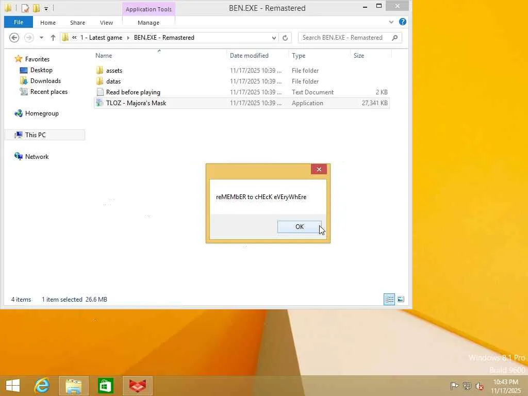Select the Manage ribbon tab
528x396 pixels.
(x=148, y=23)
